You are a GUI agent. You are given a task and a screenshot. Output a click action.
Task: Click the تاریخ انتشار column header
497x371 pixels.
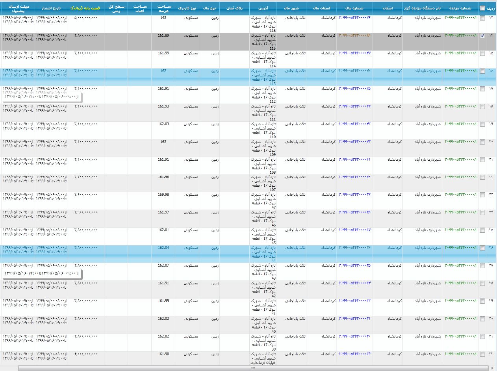click(x=51, y=8)
